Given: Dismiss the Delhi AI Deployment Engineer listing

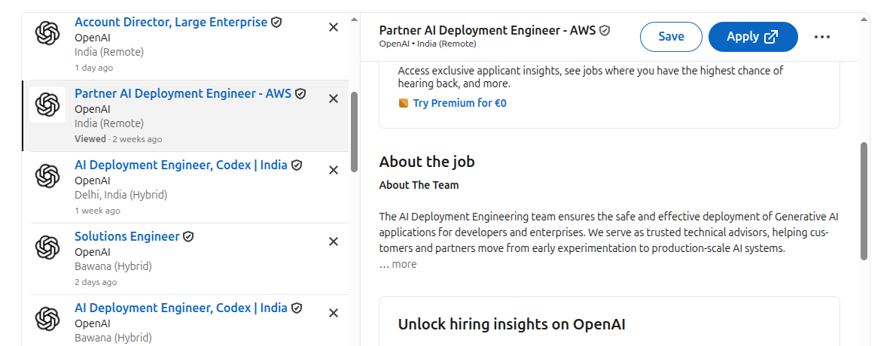Looking at the screenshot, I should coord(334,170).
